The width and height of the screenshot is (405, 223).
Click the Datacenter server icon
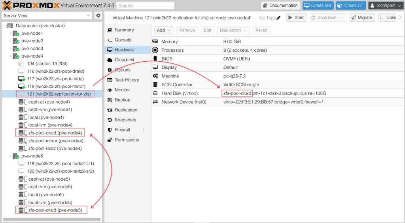10,26
